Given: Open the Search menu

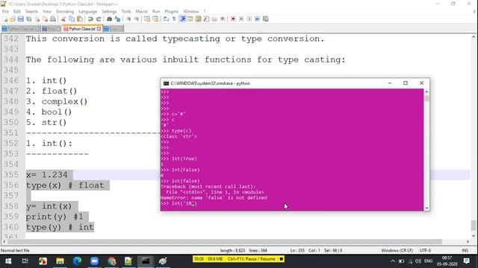Looking at the screenshot, I should pyautogui.click(x=31, y=12).
